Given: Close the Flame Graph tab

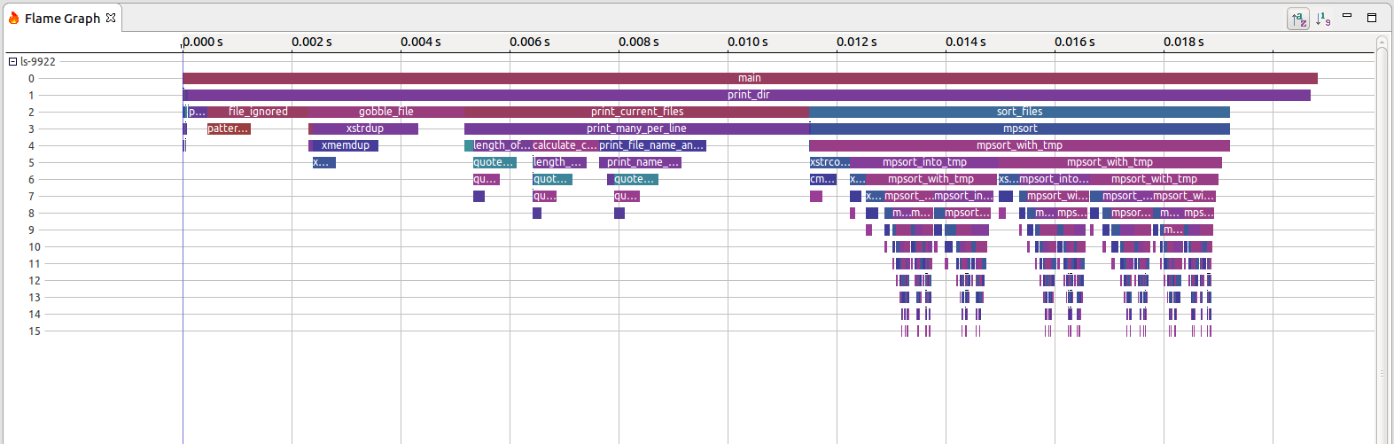Looking at the screenshot, I should [x=111, y=18].
